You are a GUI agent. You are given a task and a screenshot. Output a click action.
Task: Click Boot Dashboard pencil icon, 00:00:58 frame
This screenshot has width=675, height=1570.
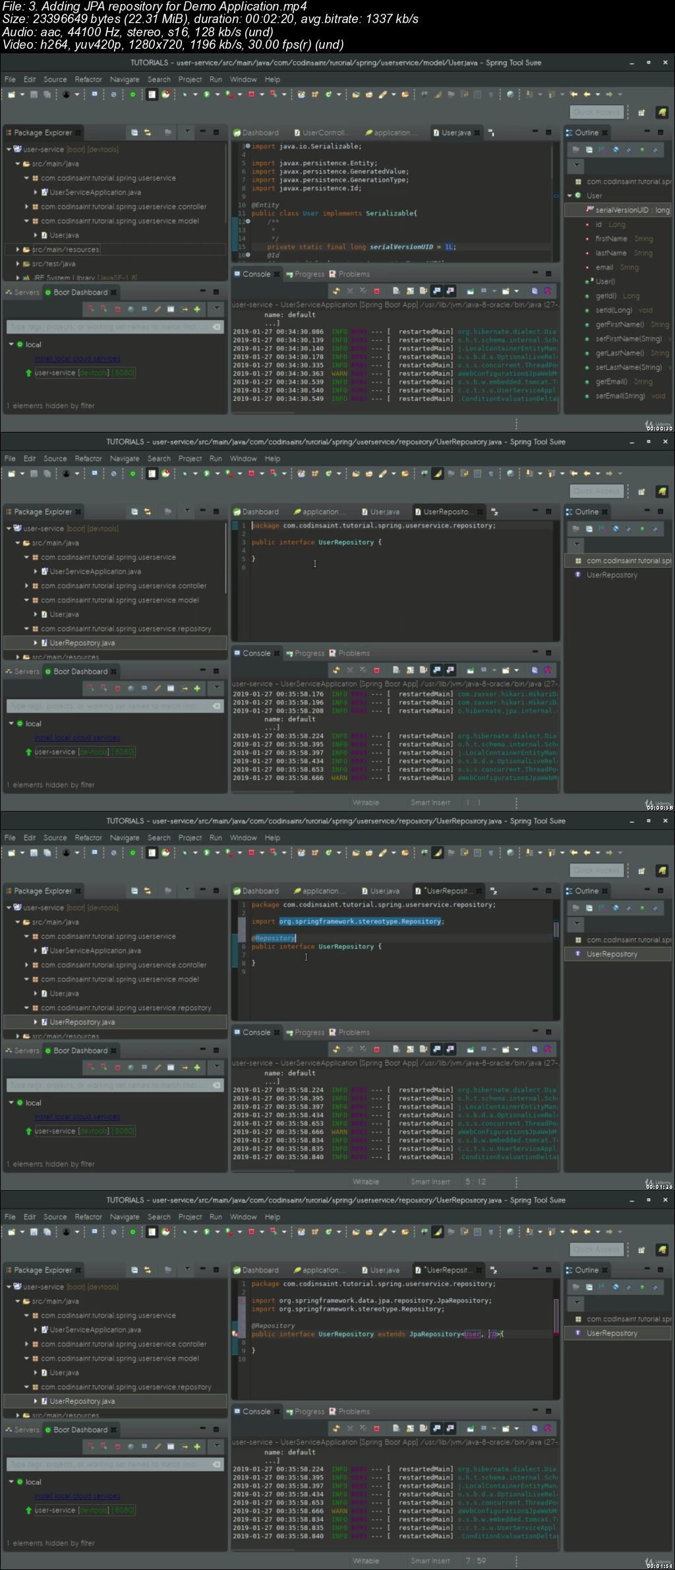[x=158, y=688]
